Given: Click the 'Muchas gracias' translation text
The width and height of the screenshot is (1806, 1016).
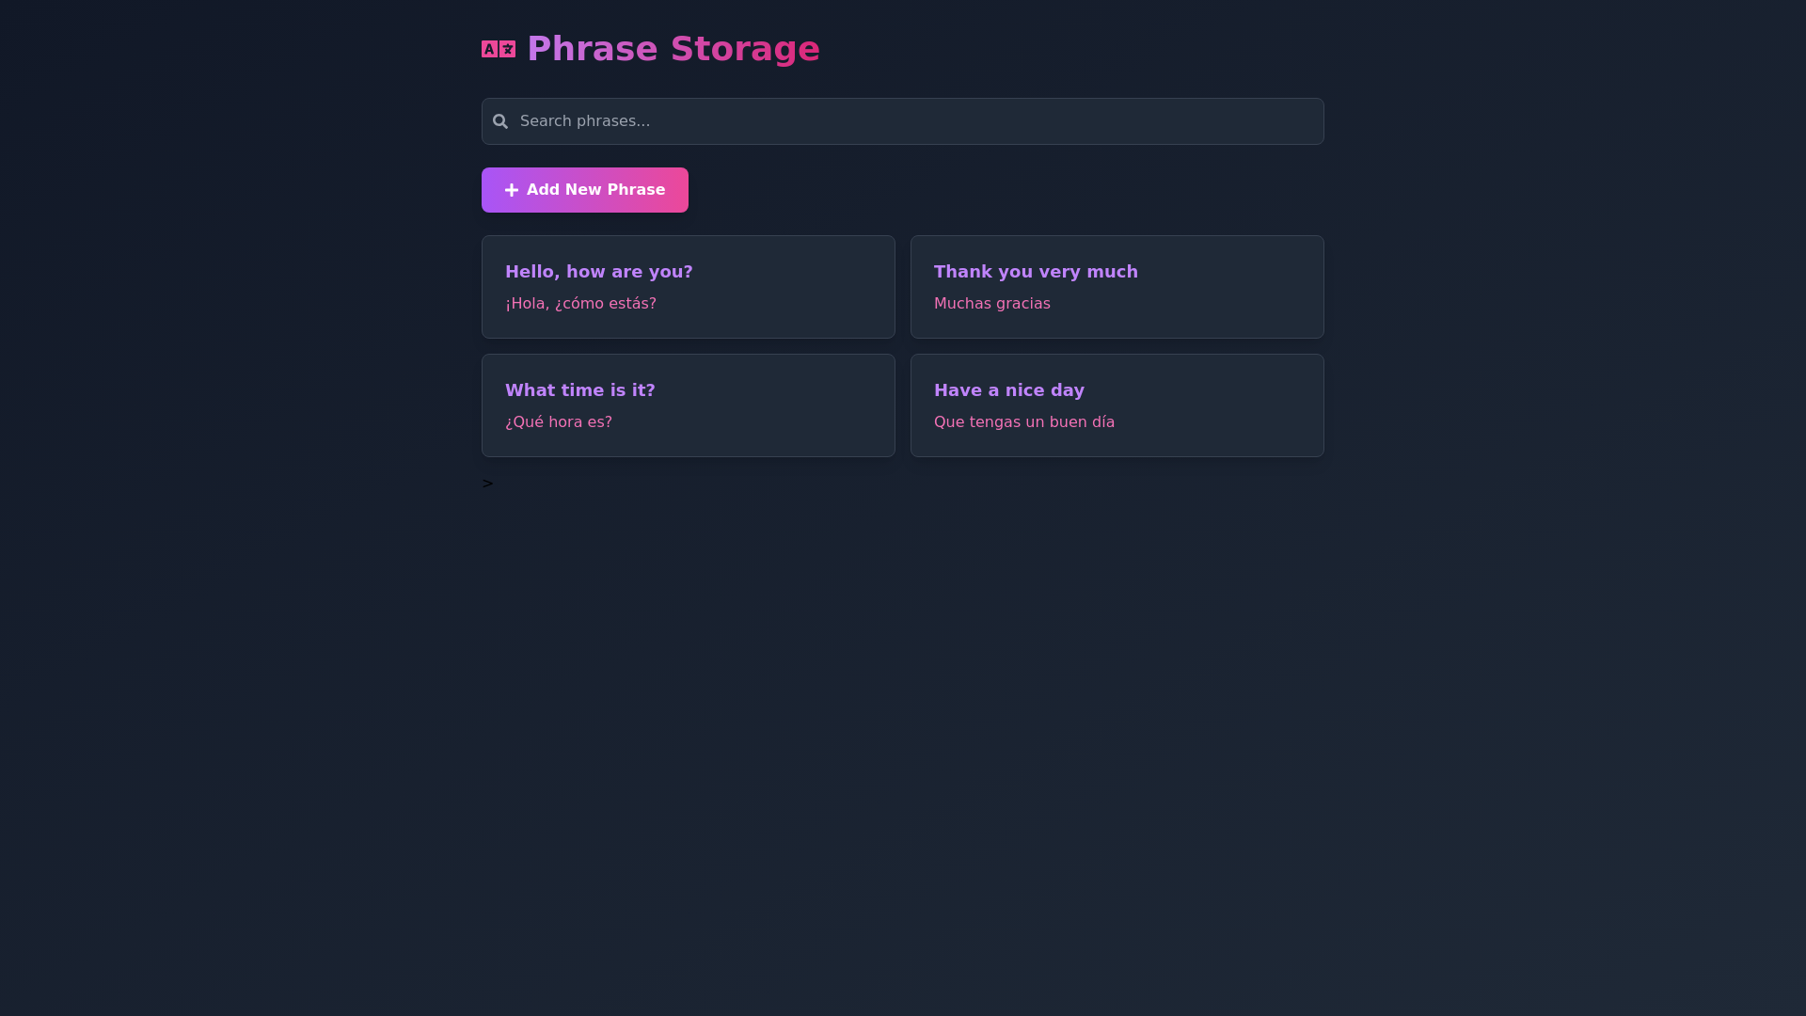Looking at the screenshot, I should point(992,303).
